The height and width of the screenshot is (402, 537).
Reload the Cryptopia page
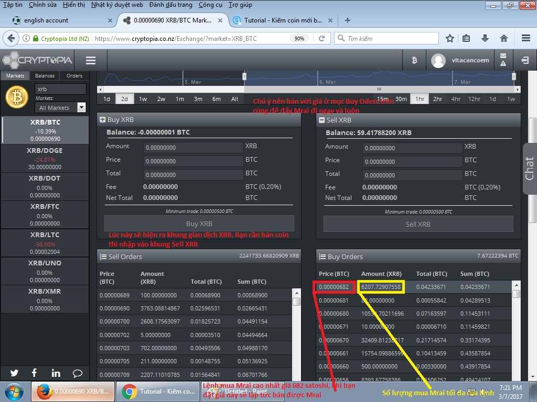point(321,38)
